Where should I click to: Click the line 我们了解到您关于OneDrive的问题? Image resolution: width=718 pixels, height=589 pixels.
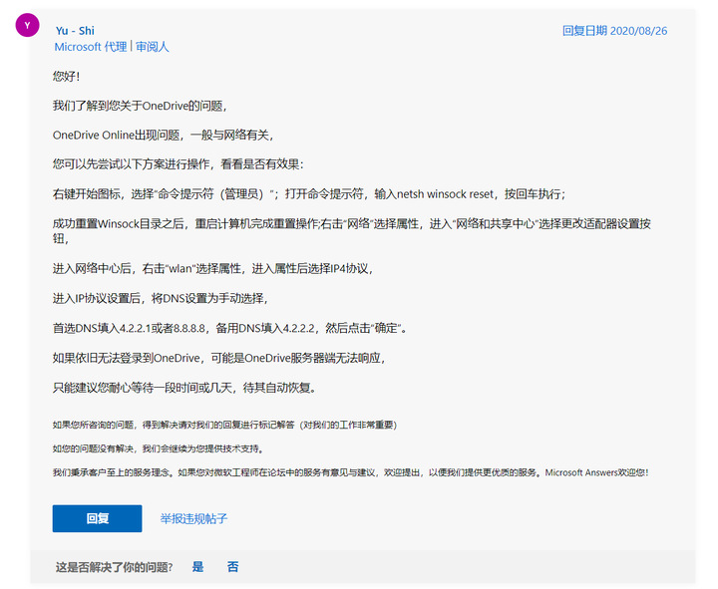tap(140, 106)
